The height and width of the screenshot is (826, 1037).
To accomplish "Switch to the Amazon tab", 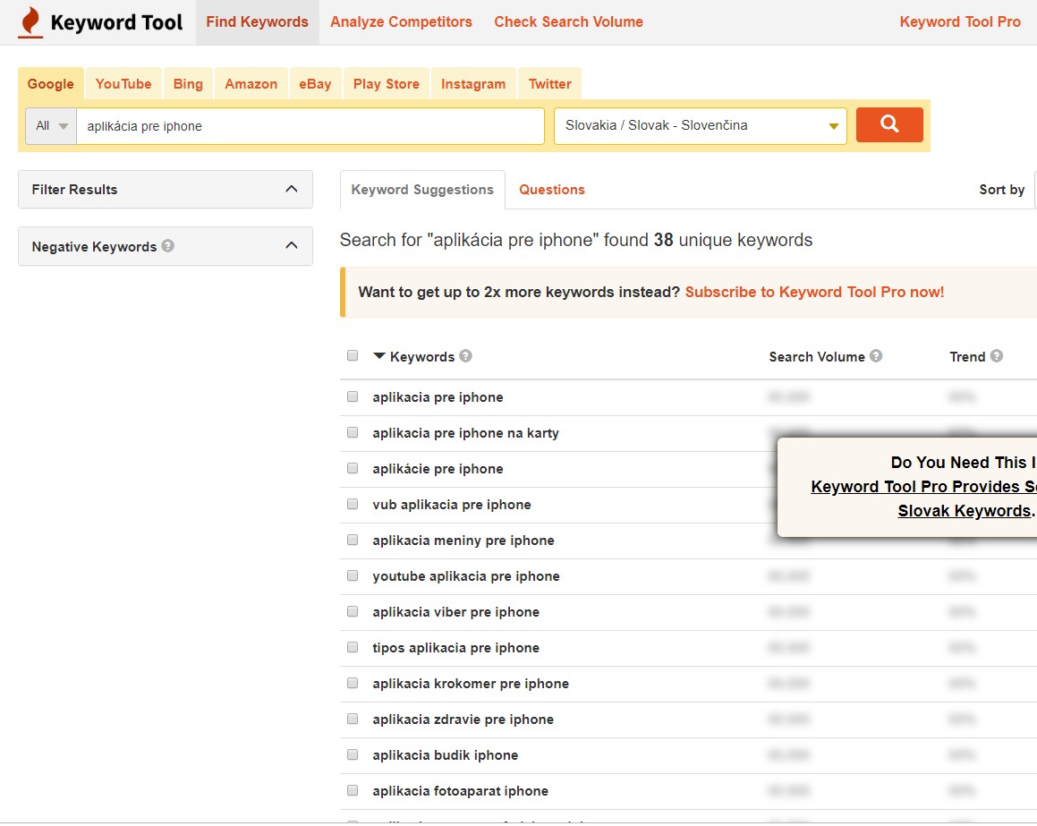I will (x=251, y=84).
